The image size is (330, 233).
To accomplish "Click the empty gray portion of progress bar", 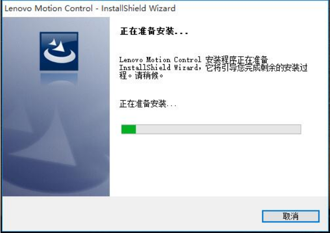I will tap(218, 129).
